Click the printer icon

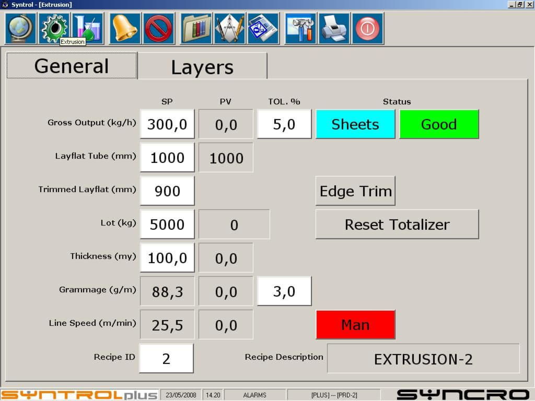[x=334, y=28]
